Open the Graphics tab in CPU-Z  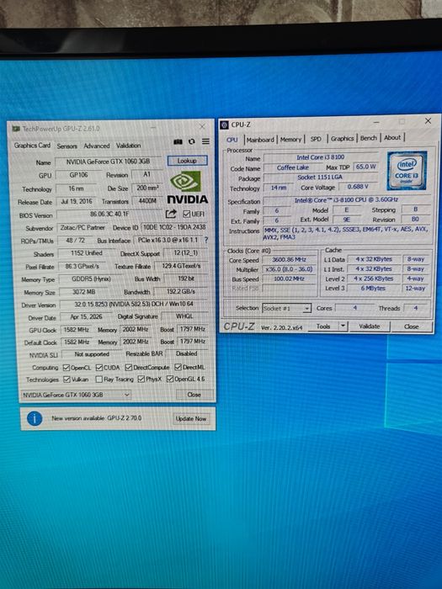click(x=342, y=138)
